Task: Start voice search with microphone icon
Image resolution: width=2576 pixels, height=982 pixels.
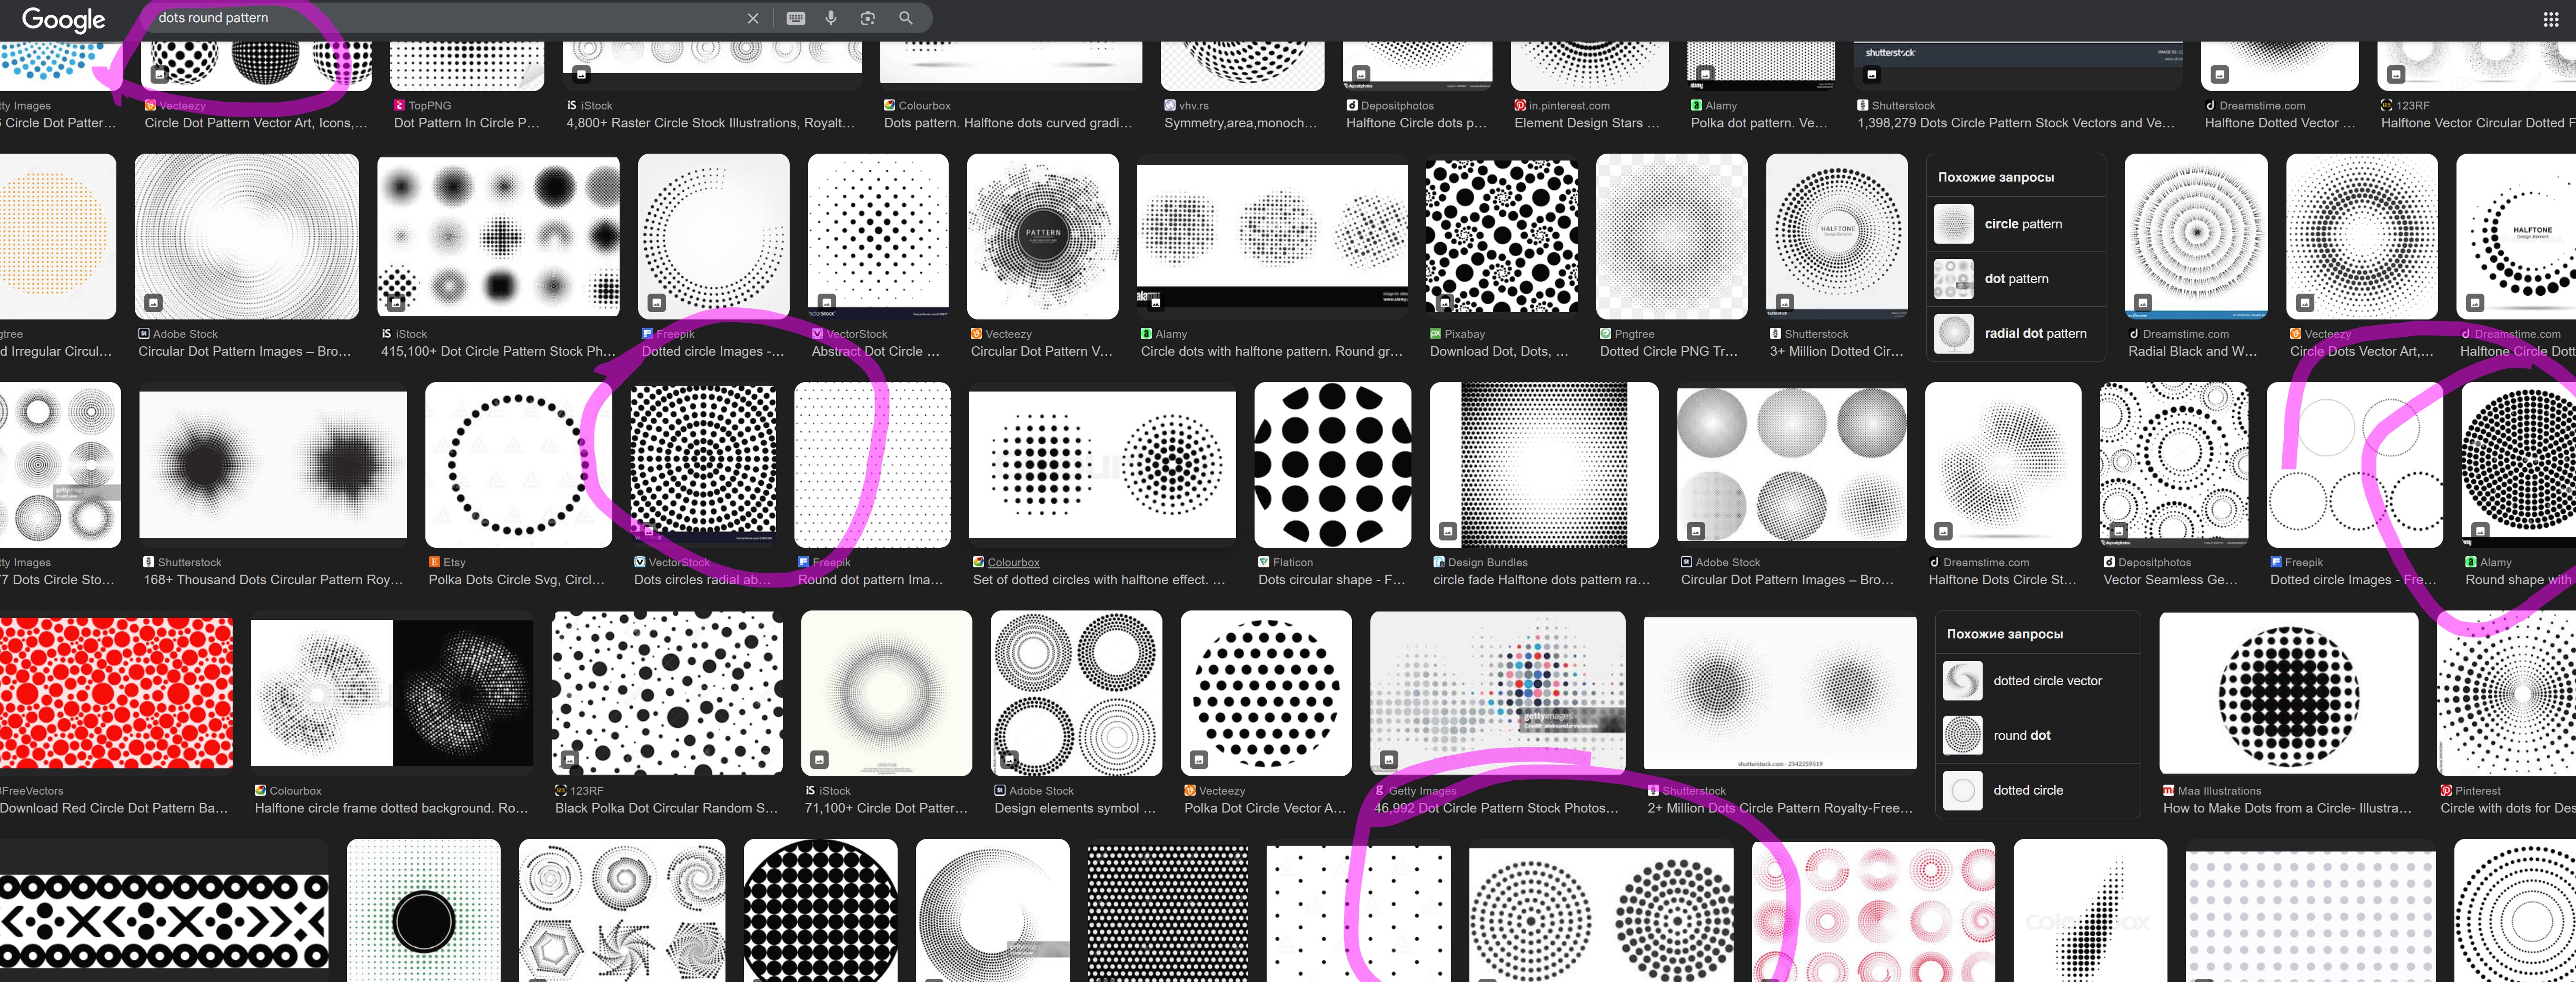Action: pyautogui.click(x=830, y=18)
